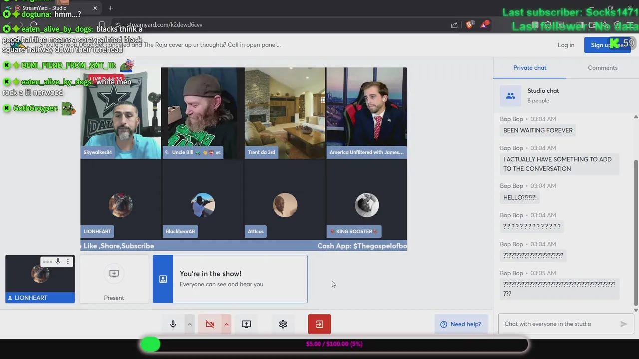Expand the microphone options caret
The image size is (639, 359).
190,324
